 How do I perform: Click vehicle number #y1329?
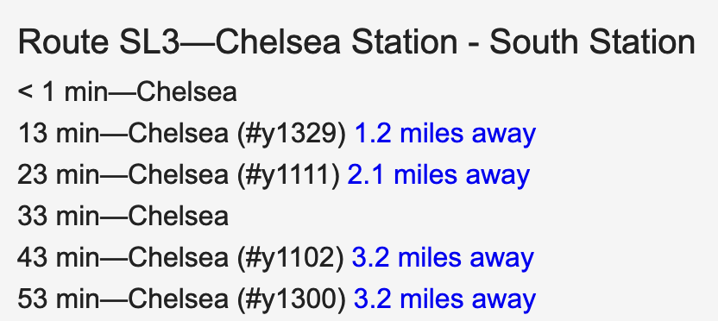point(292,133)
